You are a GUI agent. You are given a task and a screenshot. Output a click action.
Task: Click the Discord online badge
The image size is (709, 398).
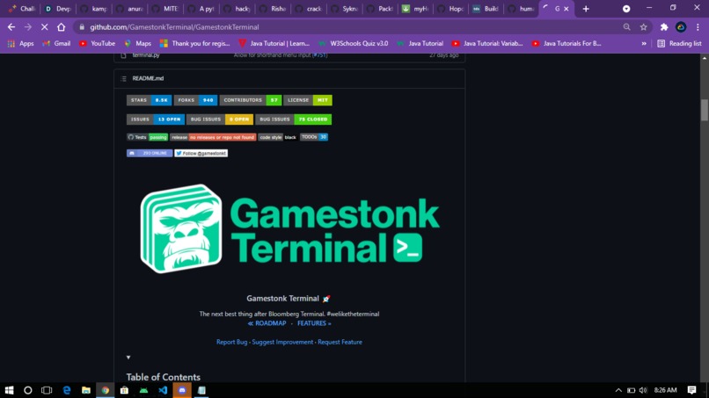point(150,153)
